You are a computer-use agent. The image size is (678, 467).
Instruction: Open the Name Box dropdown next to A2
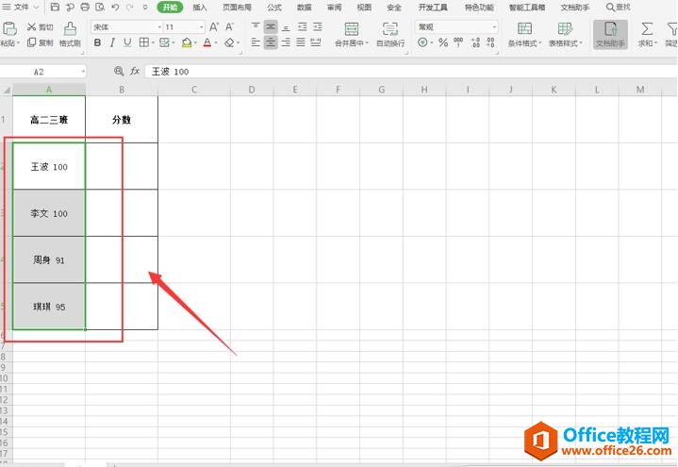click(x=82, y=72)
